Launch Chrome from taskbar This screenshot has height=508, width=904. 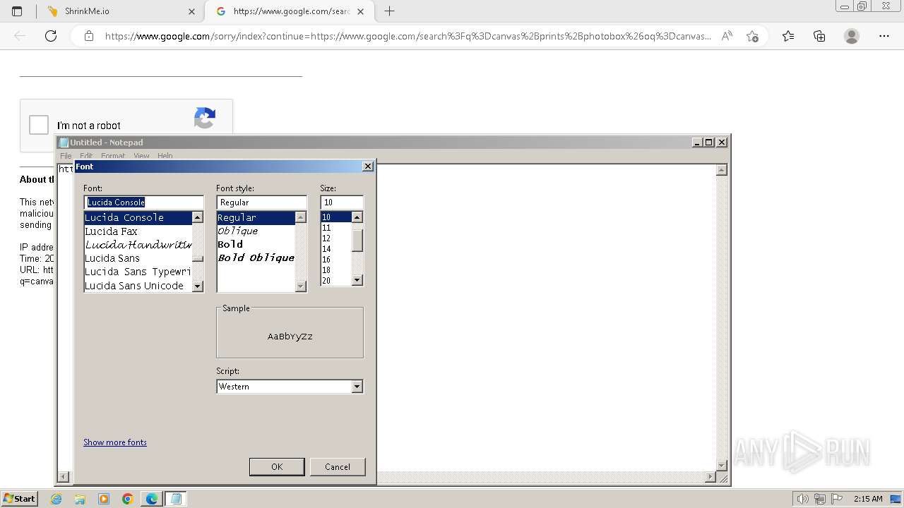[128, 499]
